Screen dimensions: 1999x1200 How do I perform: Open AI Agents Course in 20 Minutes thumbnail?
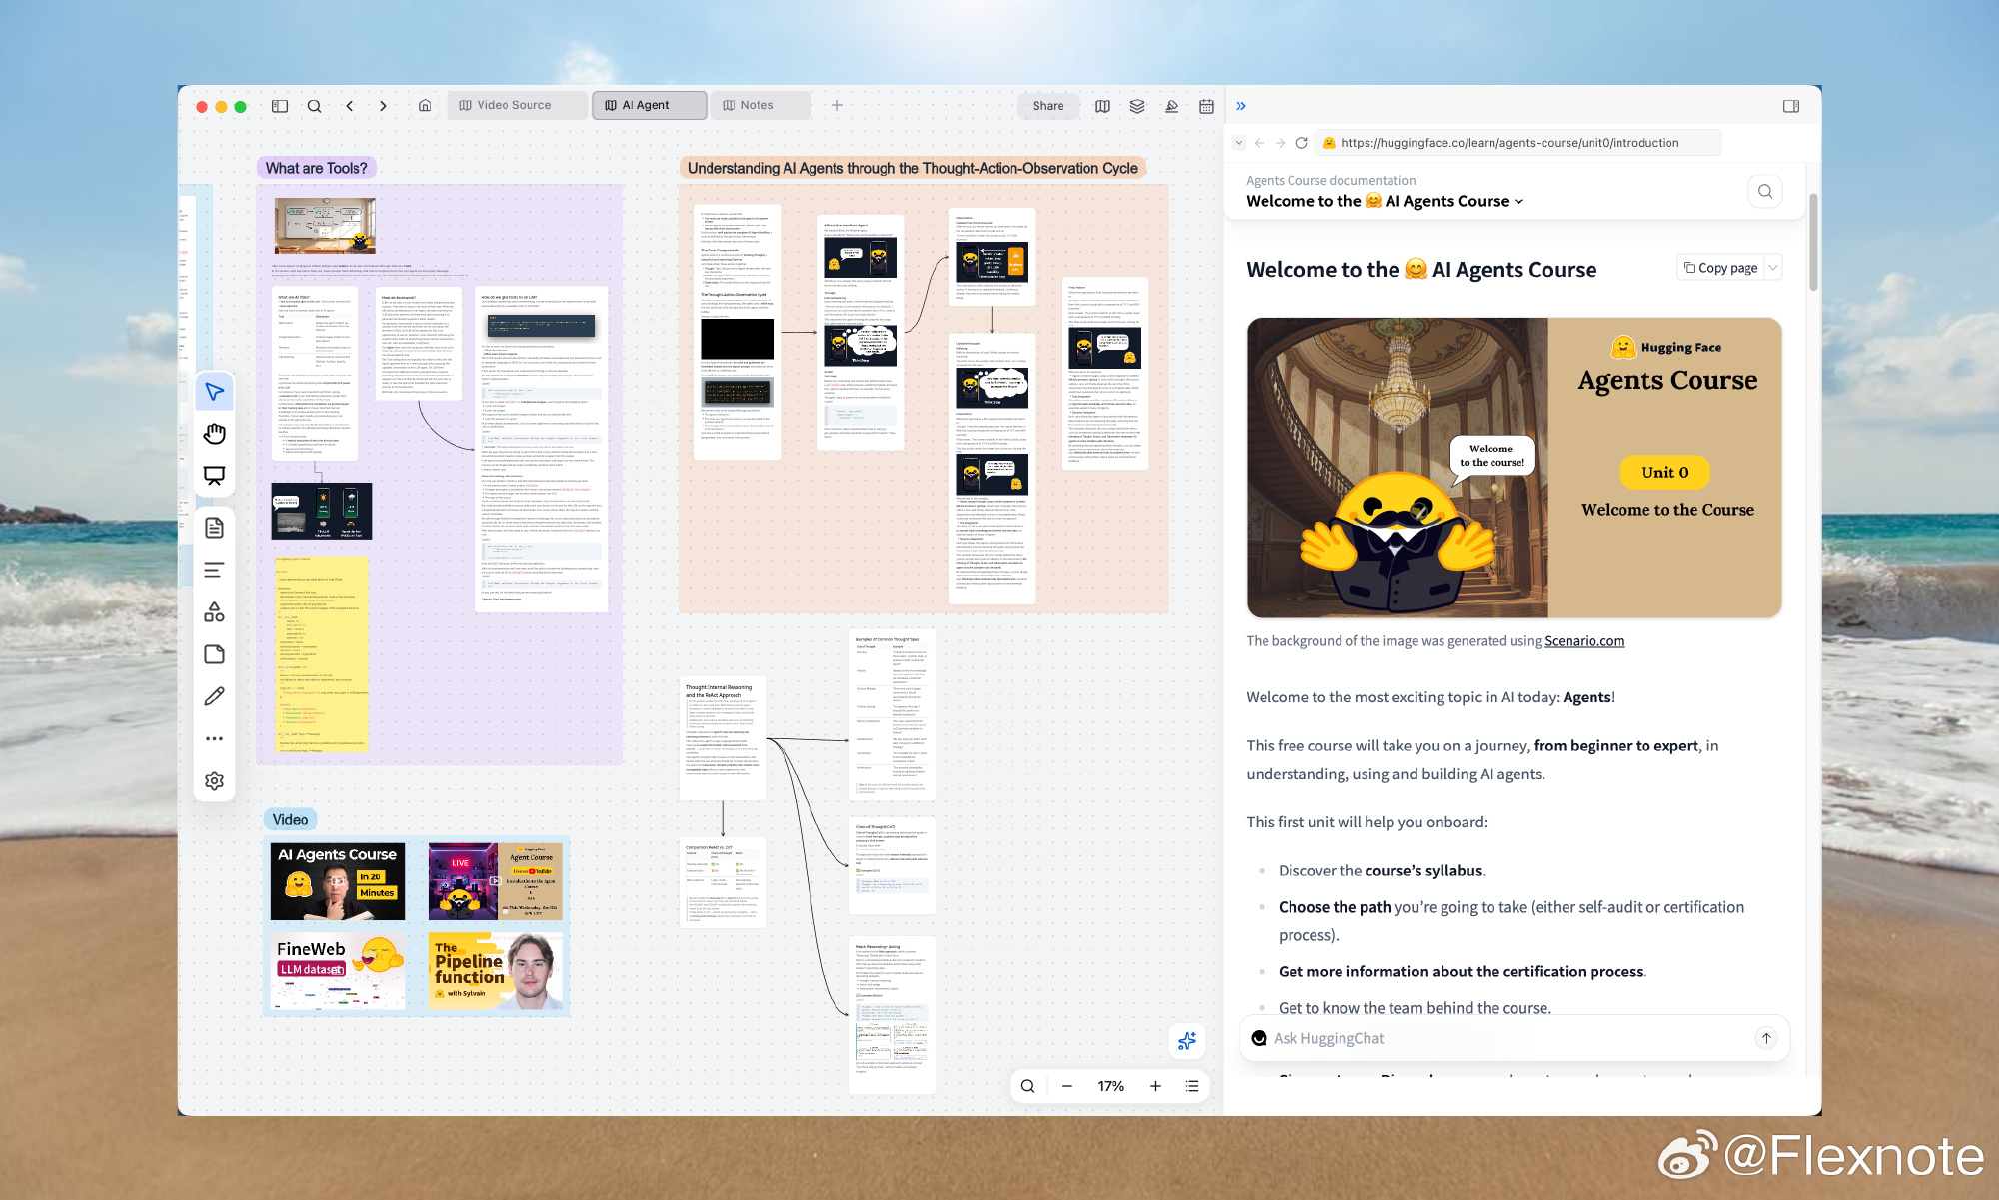pyautogui.click(x=338, y=881)
